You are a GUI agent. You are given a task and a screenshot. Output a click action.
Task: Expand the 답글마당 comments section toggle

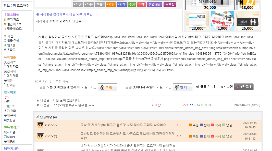coord(37,116)
